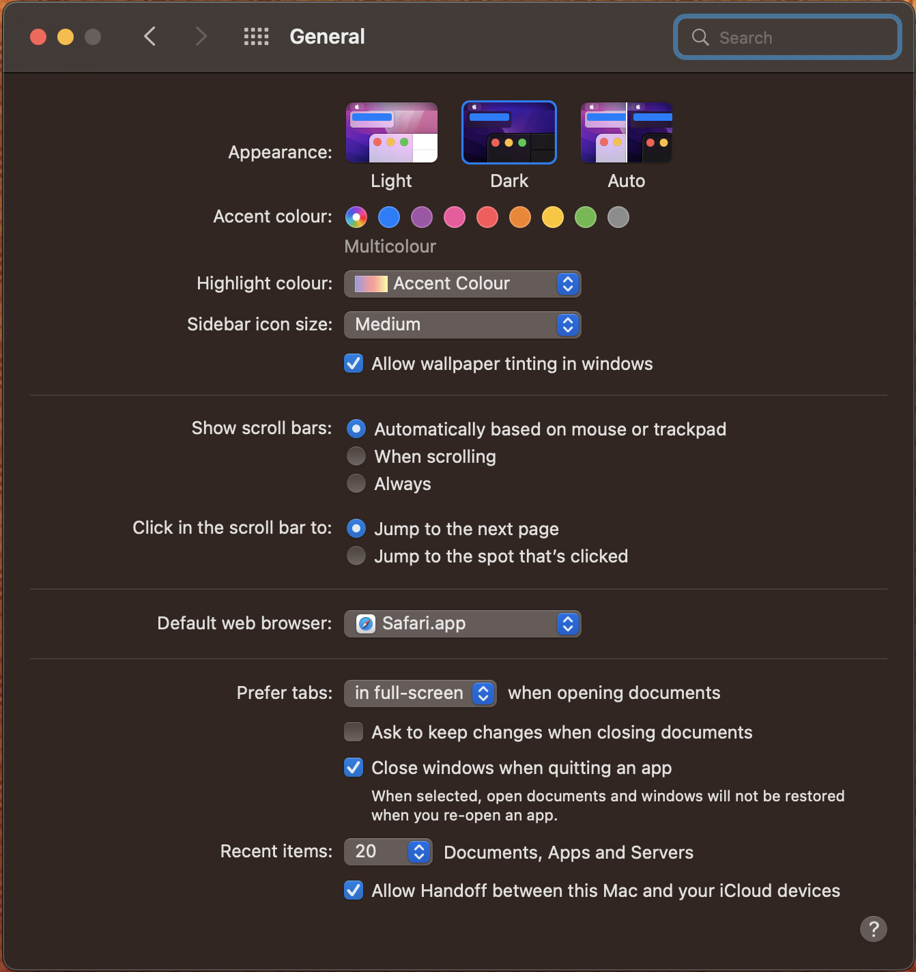The image size is (916, 972).
Task: Open the Highlight colour dropdown
Action: coord(463,284)
